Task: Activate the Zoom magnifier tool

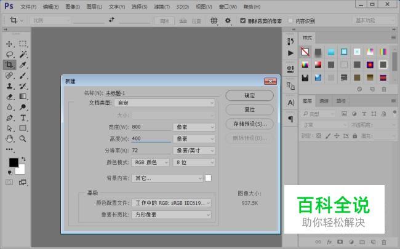Action: pos(23,138)
